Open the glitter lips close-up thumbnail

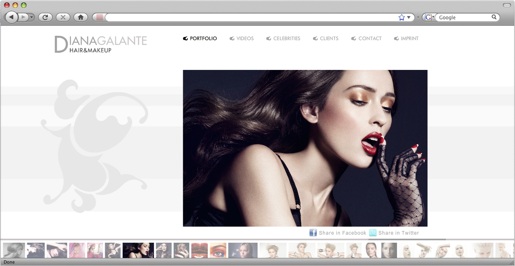pyautogui.click(x=199, y=250)
